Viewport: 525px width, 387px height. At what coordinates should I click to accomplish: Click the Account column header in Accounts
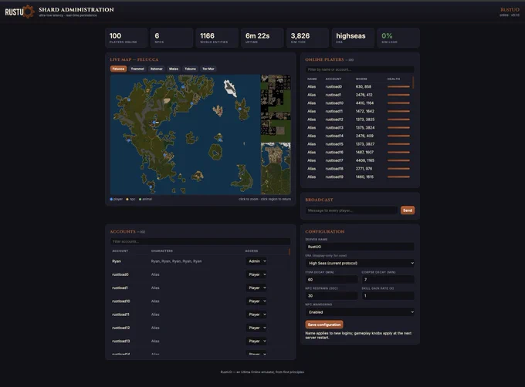click(x=120, y=251)
